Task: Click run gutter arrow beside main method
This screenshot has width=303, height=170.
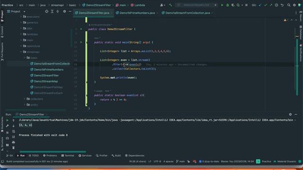Action: [x=81, y=42]
